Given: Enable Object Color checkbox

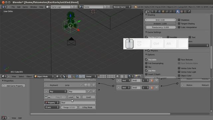Looking at the screenshot, I should (179, 75).
